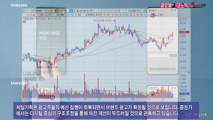Click the magnifier stock search icon
213x120 pixels.
(48, 11)
